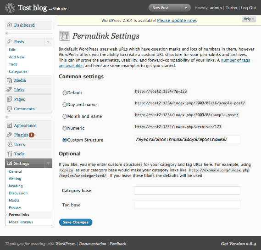The image size is (261, 250).
Task: Open the Media sidebar menu
Action: (x=20, y=80)
